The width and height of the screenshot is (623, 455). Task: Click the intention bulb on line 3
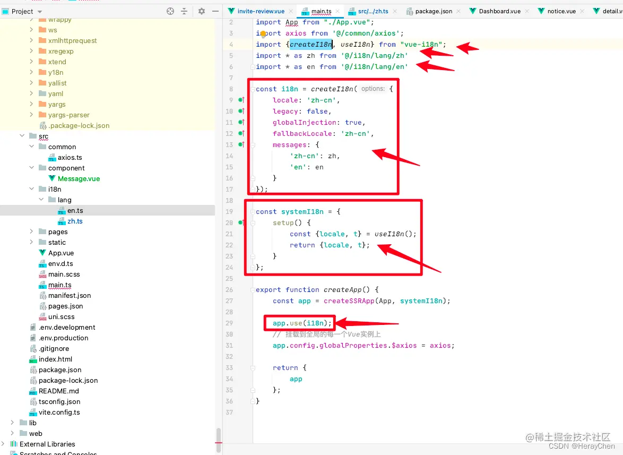[263, 34]
